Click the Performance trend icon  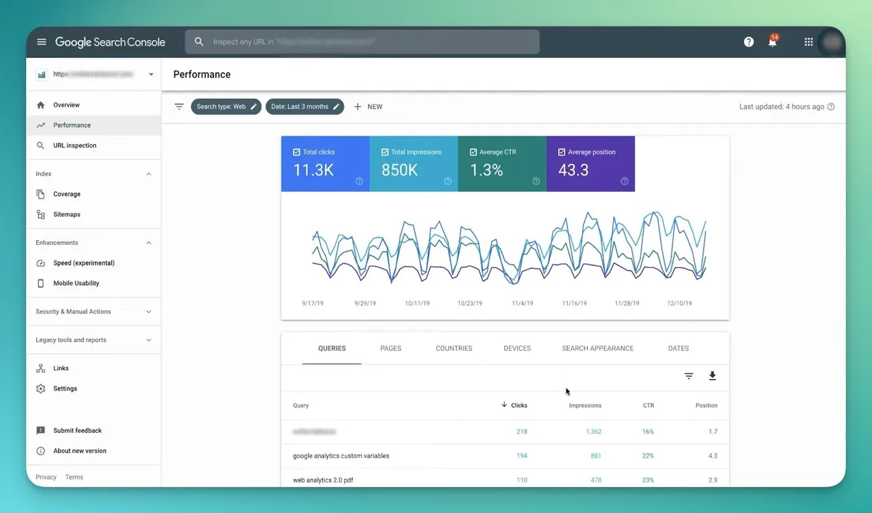(x=41, y=125)
